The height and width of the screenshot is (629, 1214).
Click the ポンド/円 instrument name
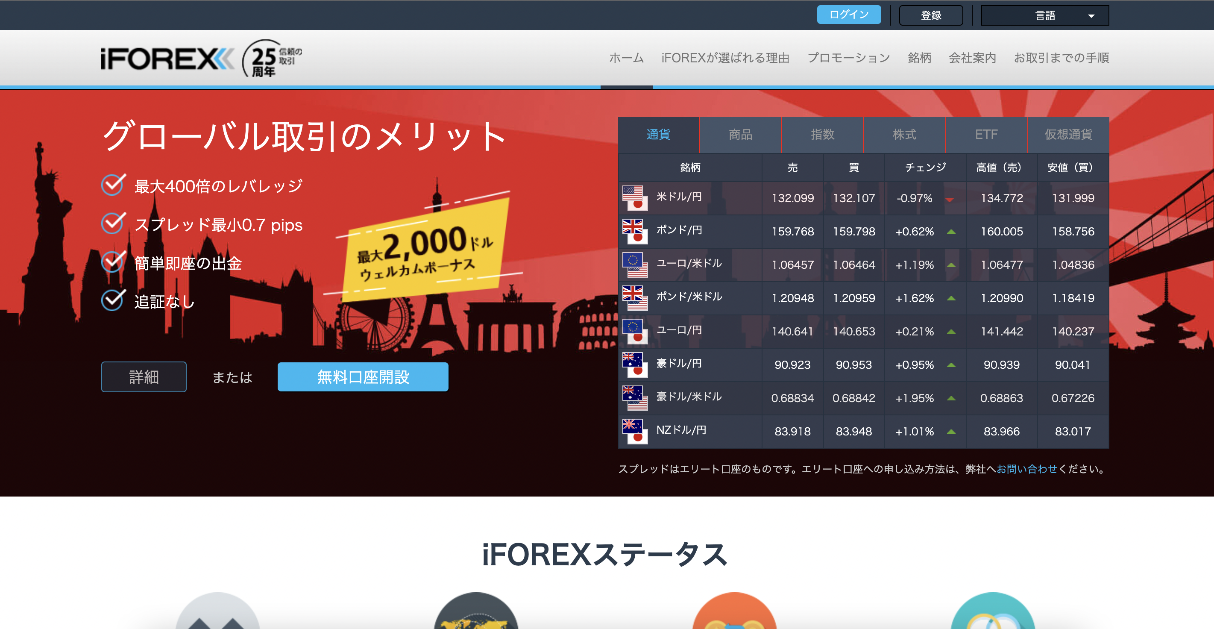(x=679, y=230)
